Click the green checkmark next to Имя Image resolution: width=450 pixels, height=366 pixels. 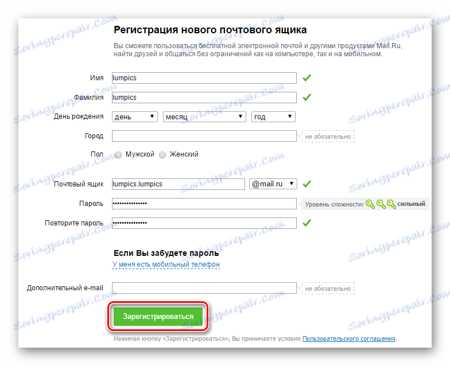(307, 78)
